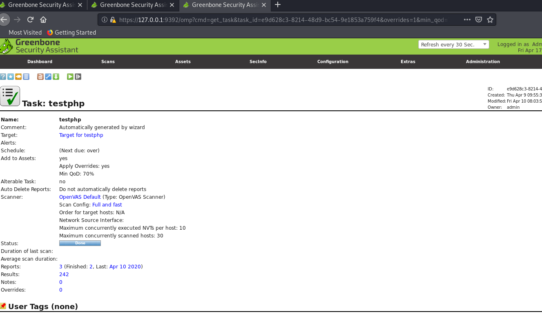
Task: Start the task with green play icon
Action: 70,77
